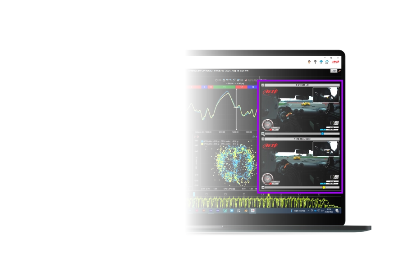Viewport: 408px width, 280px height.
Task: Click the Wi-Fi connection icon in header
Action: 315,62
